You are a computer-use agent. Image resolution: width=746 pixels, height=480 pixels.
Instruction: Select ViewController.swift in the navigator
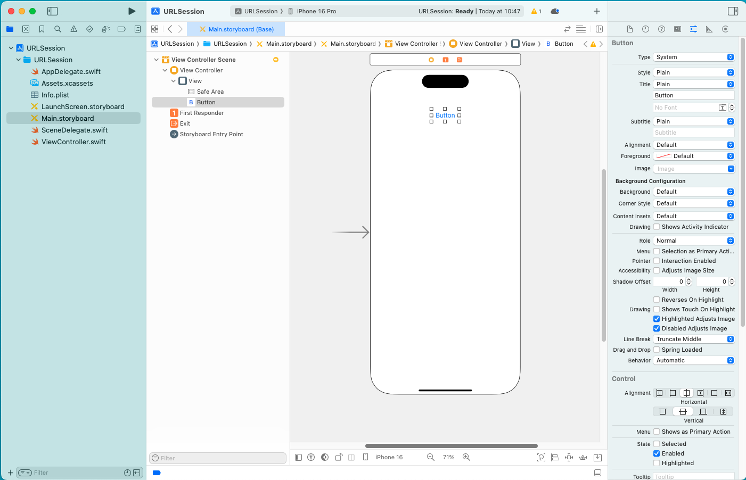[x=73, y=142]
